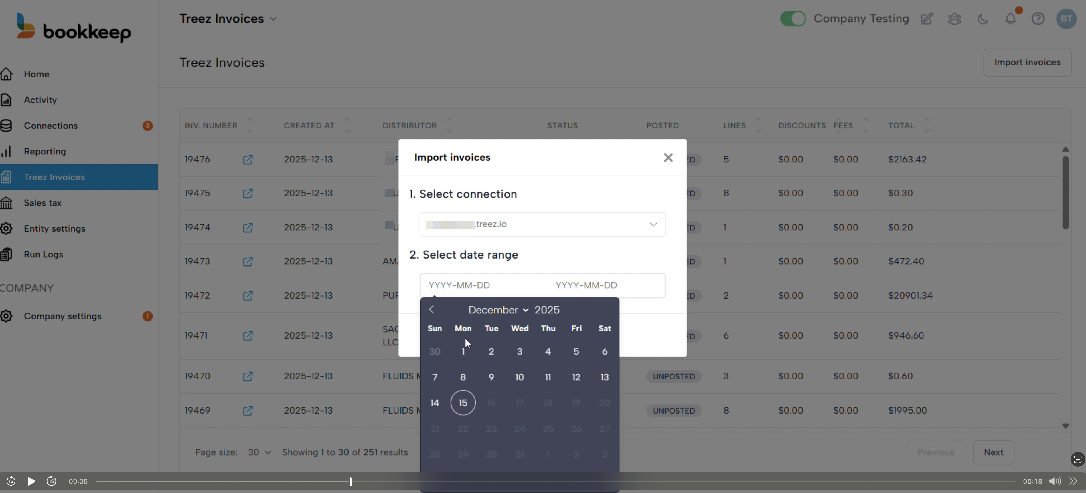Click the team members icon in the top bar
This screenshot has height=493, width=1086.
pos(954,19)
